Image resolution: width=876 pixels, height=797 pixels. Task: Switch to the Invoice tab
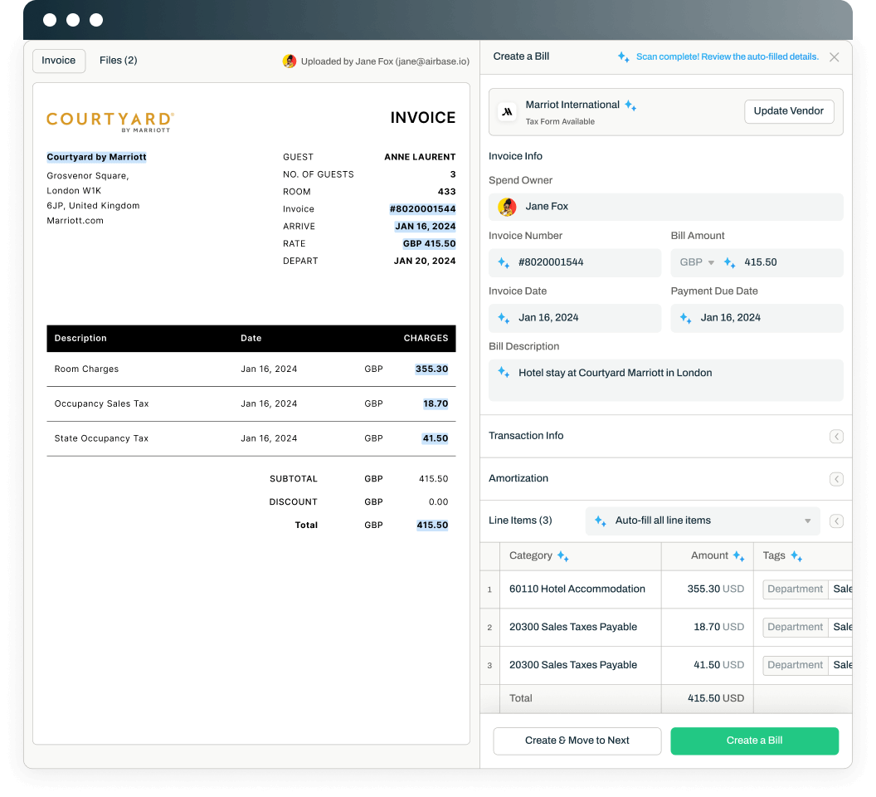(x=59, y=61)
